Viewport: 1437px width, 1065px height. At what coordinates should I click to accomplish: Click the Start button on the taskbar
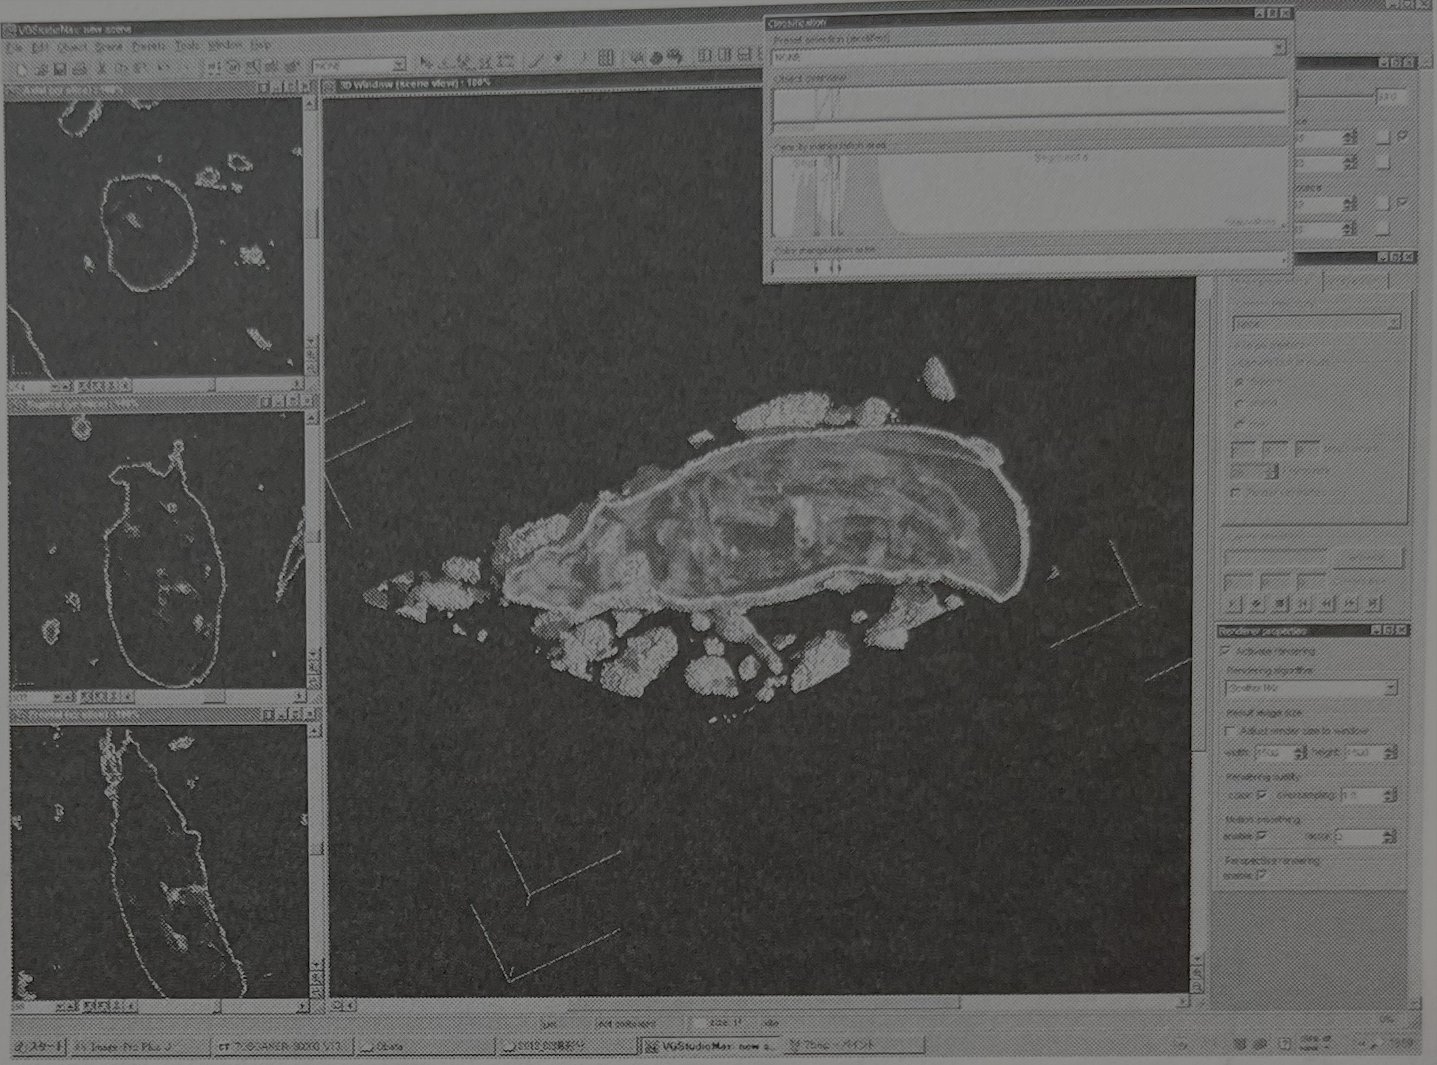coord(38,1046)
